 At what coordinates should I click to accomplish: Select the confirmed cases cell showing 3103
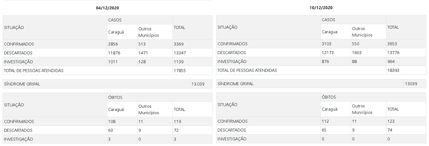tap(327, 44)
